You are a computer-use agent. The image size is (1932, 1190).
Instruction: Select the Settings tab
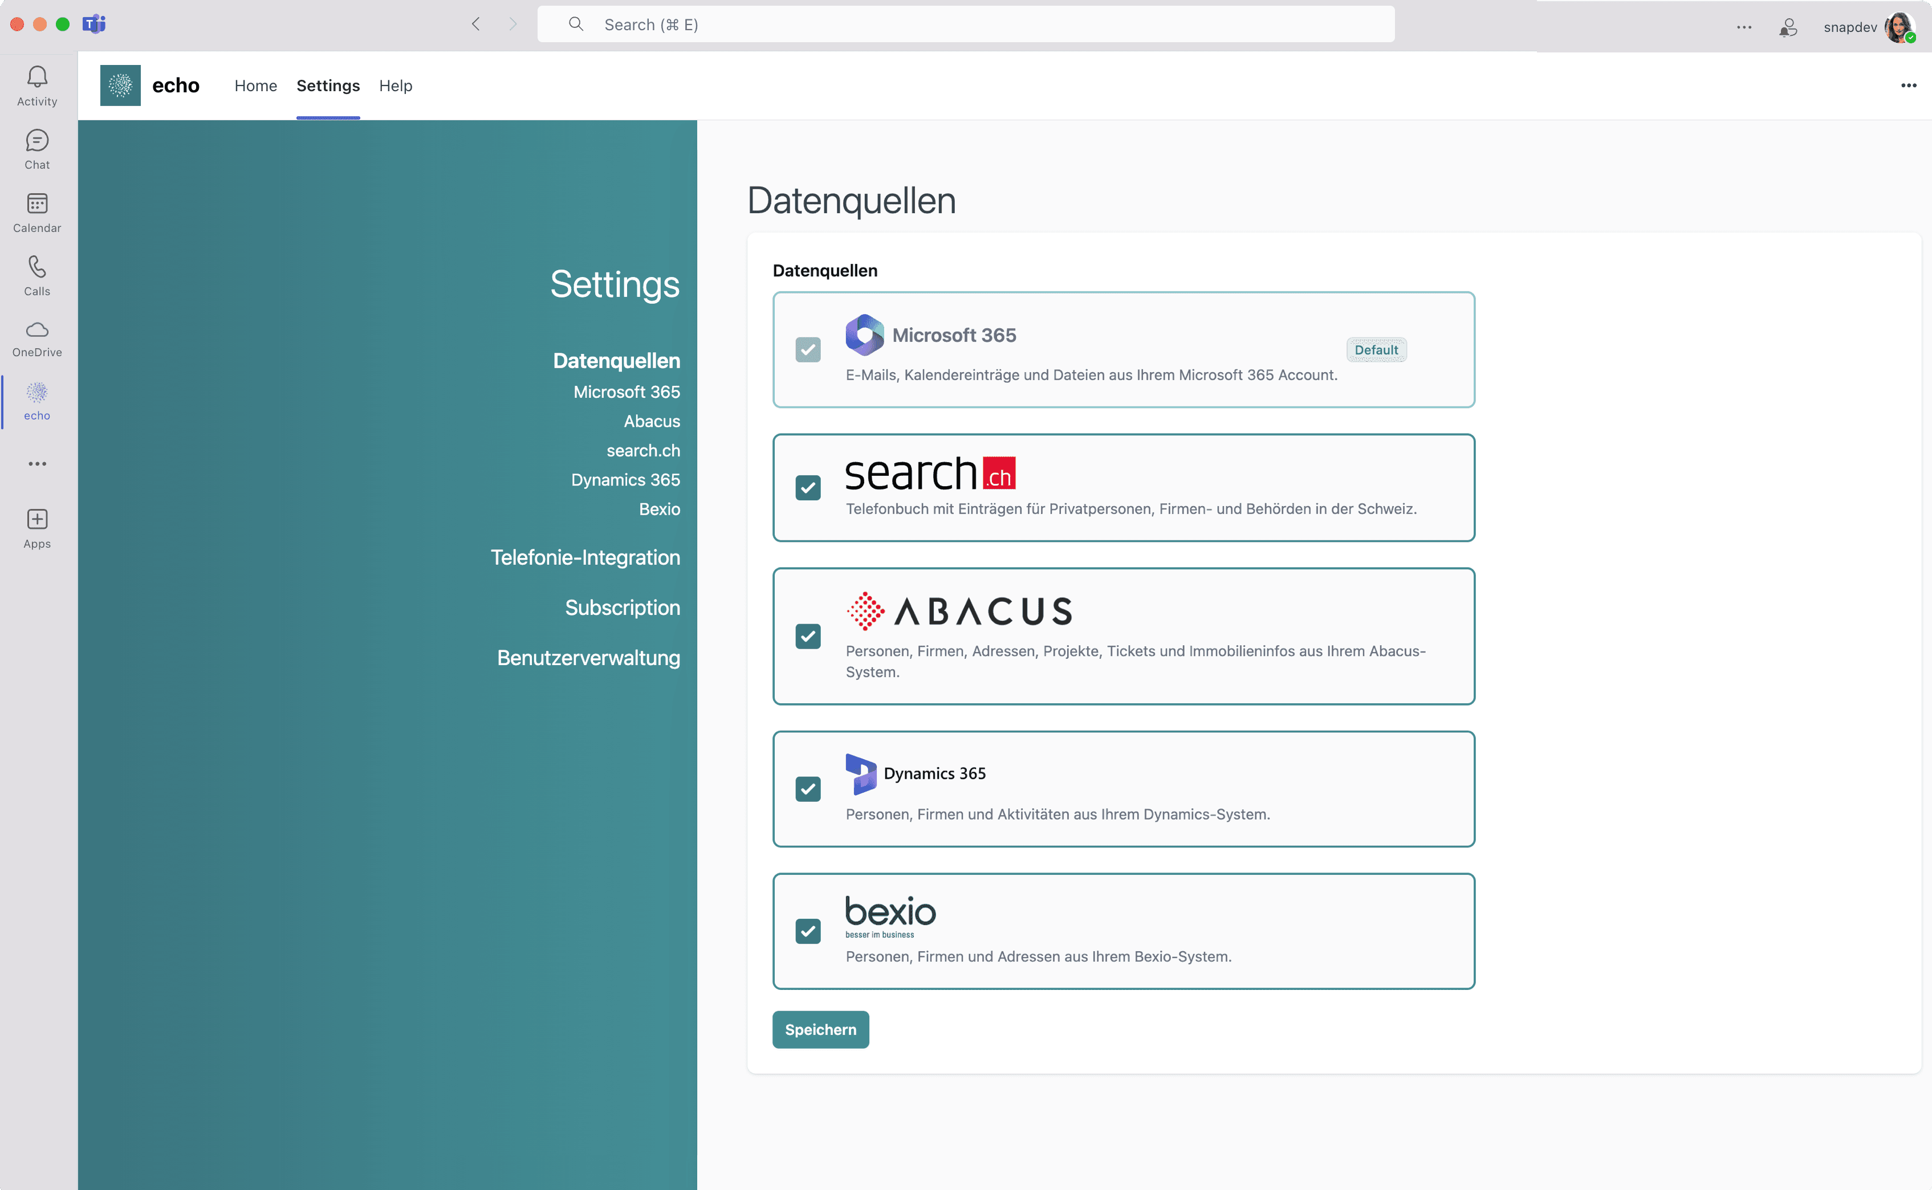(328, 85)
